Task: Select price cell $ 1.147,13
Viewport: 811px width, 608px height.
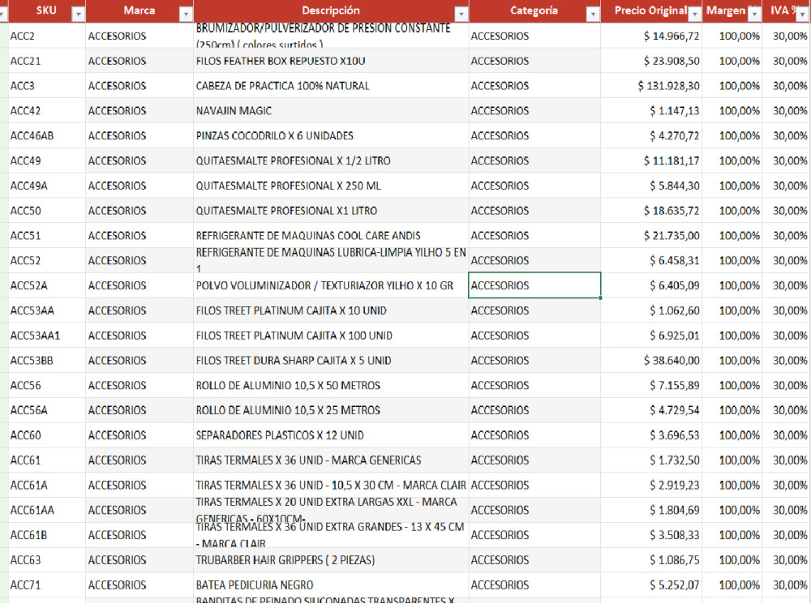Action: point(650,110)
